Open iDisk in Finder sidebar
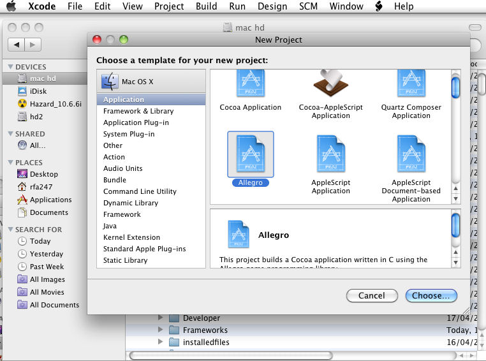Viewport: 486px width, 361px height. pyautogui.click(x=38, y=91)
